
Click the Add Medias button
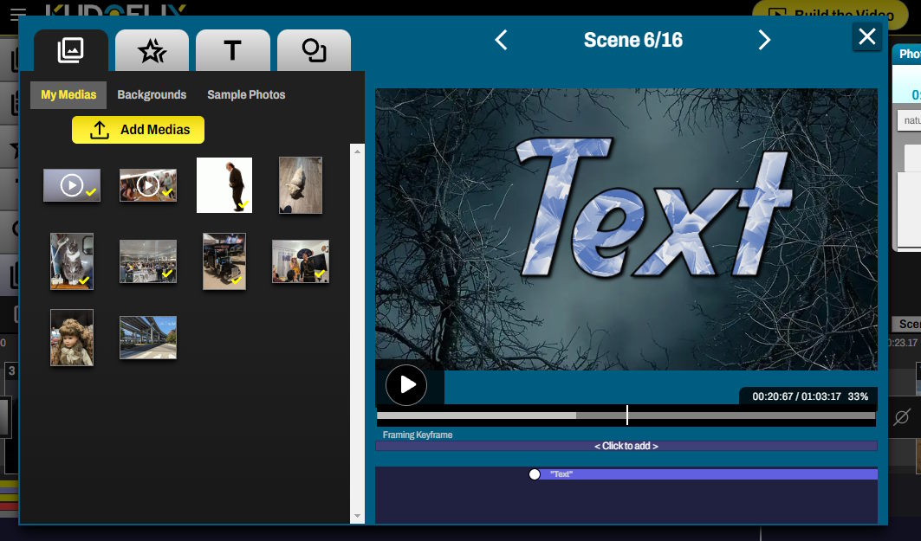pos(138,130)
